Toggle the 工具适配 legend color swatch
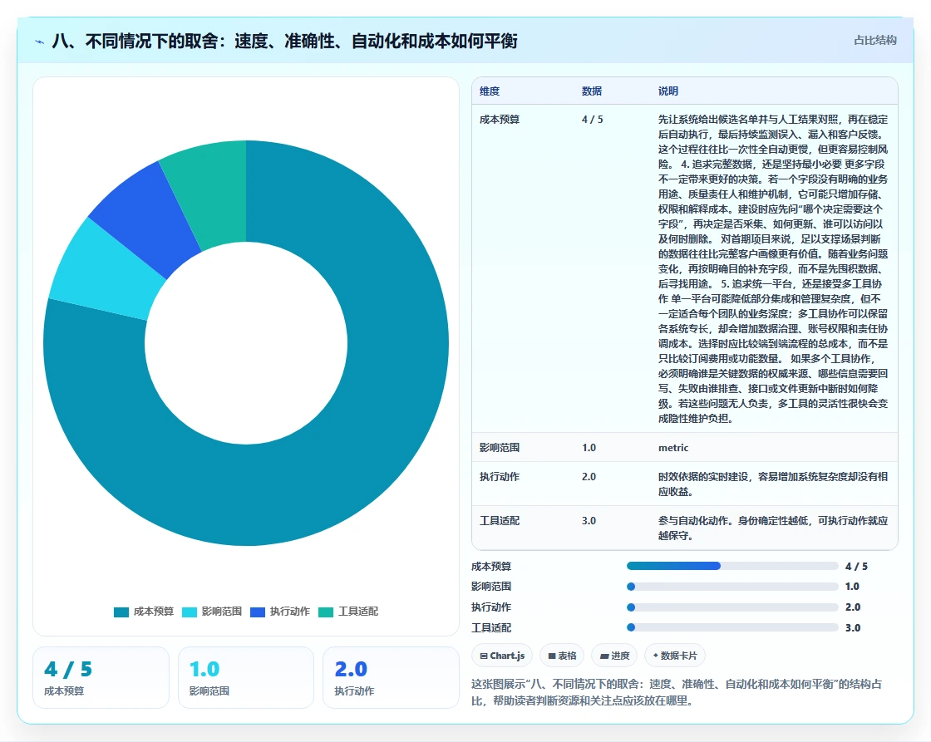 (x=326, y=612)
